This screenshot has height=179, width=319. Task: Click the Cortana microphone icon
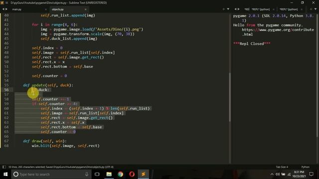pyautogui.click(x=87, y=174)
